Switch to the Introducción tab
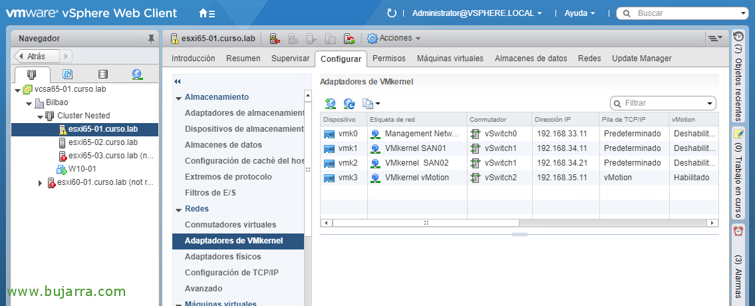 click(194, 59)
